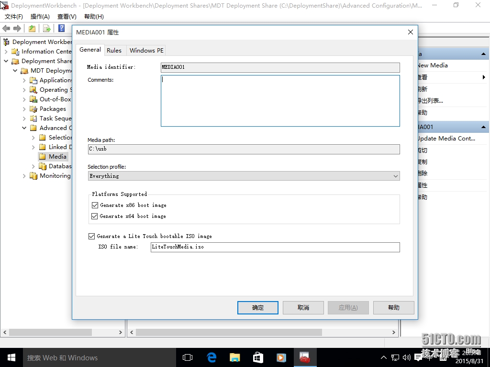Expand the Selection Profiles tree node
The height and width of the screenshot is (367, 490).
point(33,138)
